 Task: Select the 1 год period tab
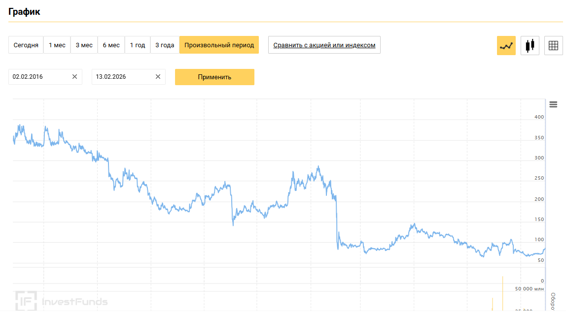pos(138,45)
